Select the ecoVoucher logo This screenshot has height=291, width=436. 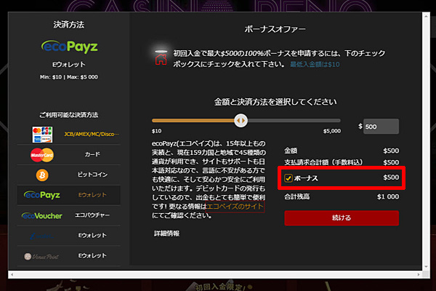[42, 215]
